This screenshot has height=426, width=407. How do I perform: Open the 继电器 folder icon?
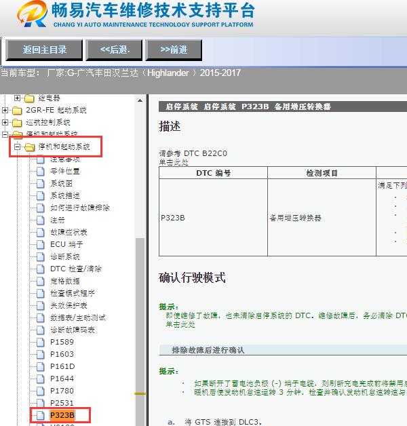(x=29, y=98)
